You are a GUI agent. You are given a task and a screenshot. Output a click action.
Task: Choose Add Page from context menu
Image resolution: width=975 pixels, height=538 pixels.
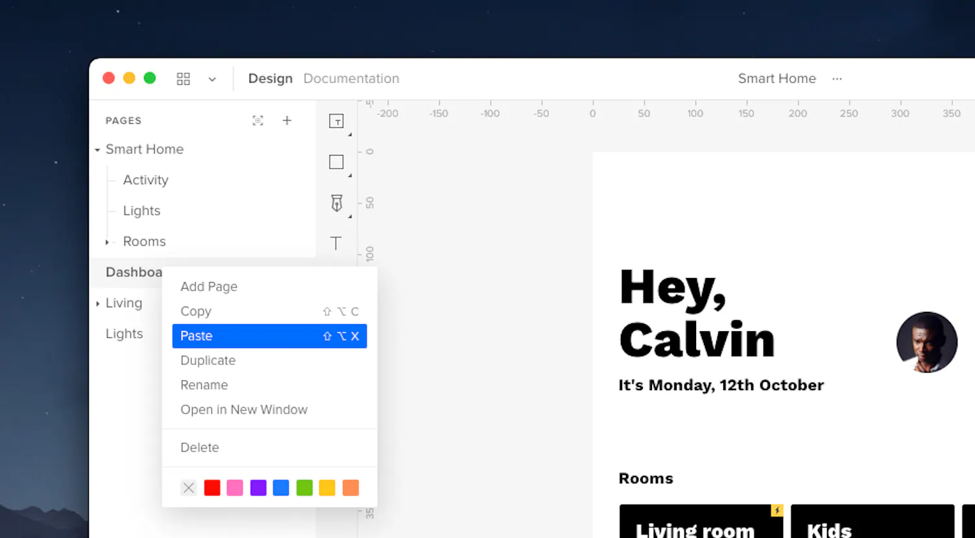pyautogui.click(x=269, y=287)
